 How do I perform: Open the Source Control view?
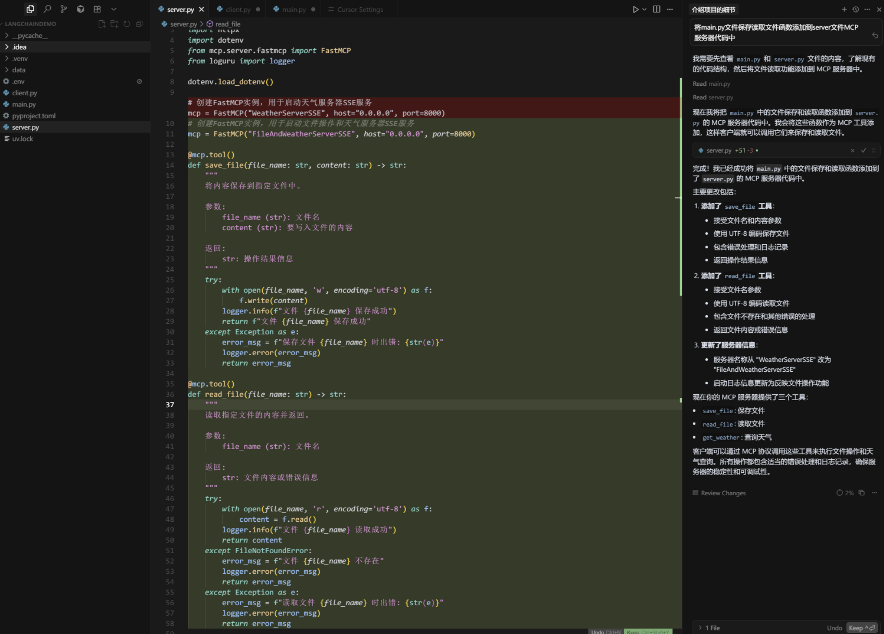coord(64,9)
